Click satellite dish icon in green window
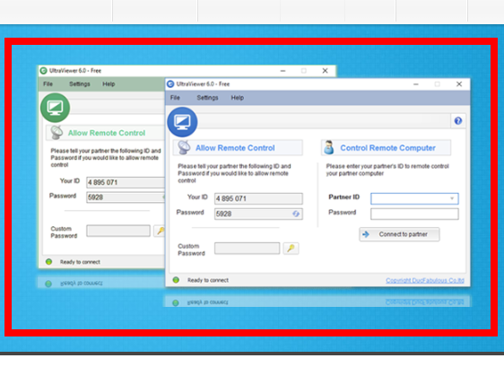504x367 pixels. [56, 133]
